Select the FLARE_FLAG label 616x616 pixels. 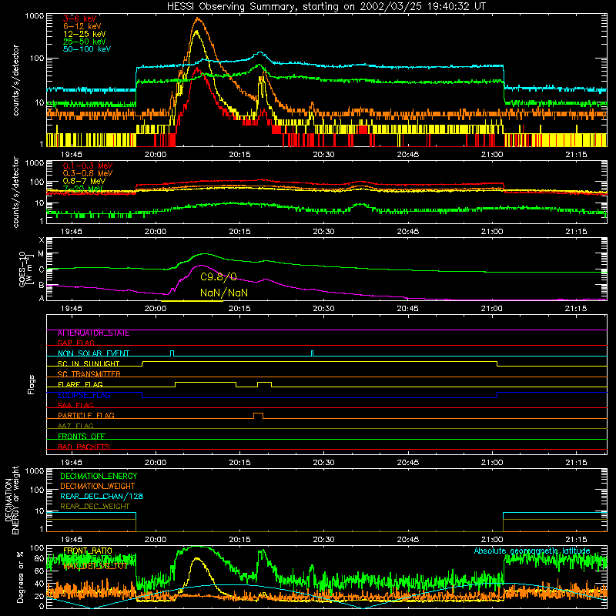pos(80,384)
